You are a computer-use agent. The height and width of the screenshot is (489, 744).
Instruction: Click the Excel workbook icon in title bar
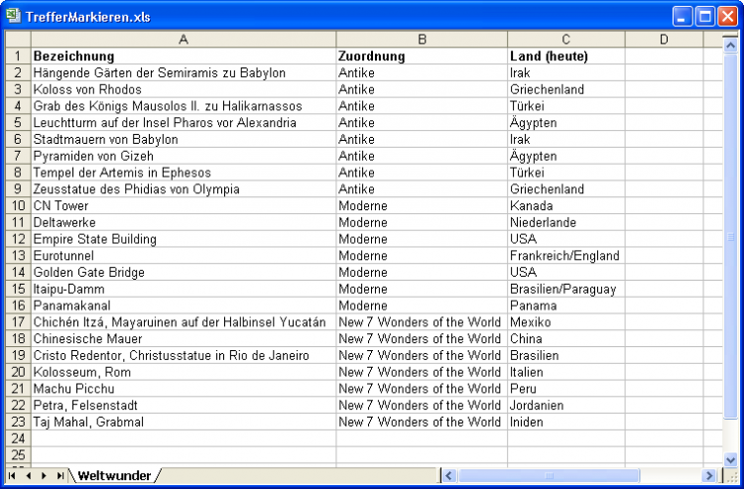pyautogui.click(x=13, y=16)
